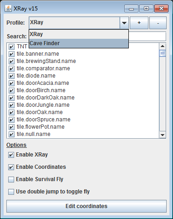Add a new profile with plus button
This screenshot has width=173, height=219.
pyautogui.click(x=139, y=23)
